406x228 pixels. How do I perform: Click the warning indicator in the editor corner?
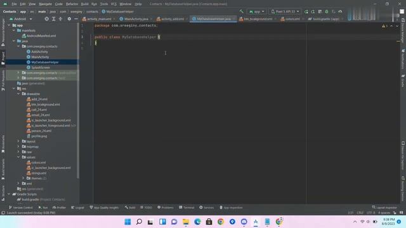pos(384,26)
